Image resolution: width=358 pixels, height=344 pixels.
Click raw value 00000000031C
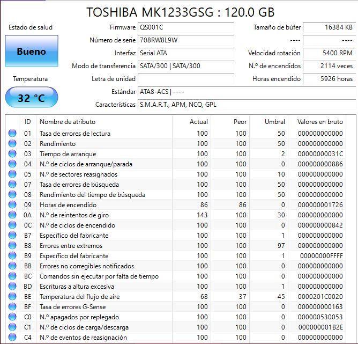320,154
